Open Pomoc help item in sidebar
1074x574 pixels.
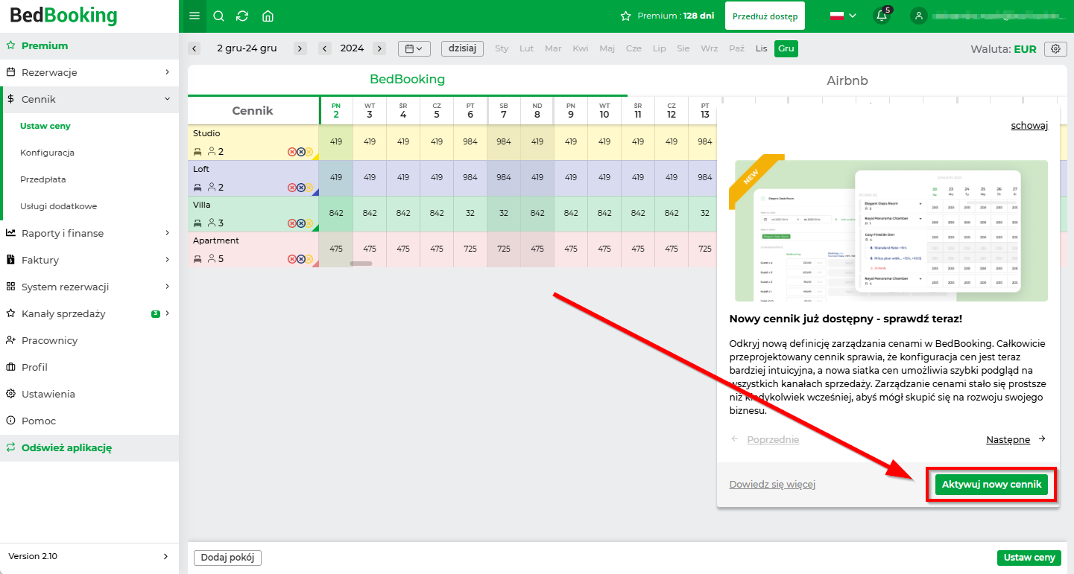(x=89, y=421)
